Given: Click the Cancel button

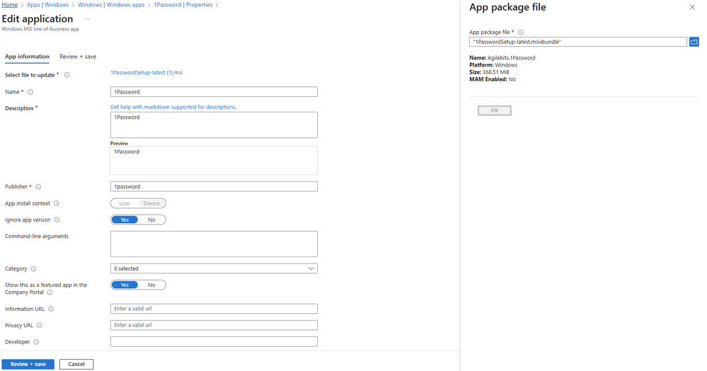Looking at the screenshot, I should tap(76, 364).
